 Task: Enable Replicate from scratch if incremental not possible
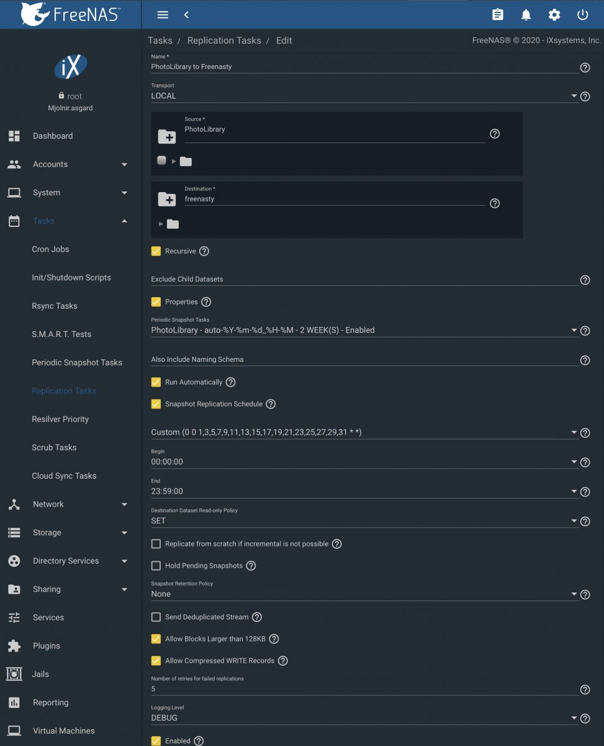[x=156, y=544]
